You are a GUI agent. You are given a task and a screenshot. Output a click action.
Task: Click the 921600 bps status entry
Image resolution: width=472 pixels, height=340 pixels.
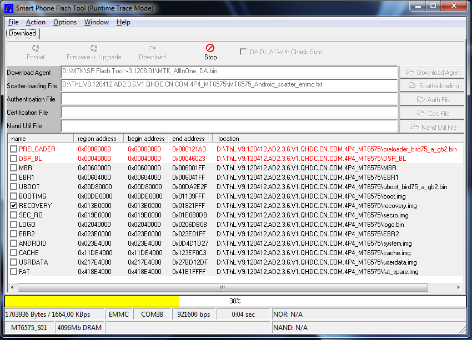click(194, 314)
